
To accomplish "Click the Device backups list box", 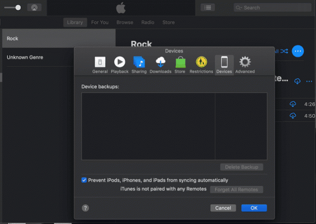I will 174,126.
